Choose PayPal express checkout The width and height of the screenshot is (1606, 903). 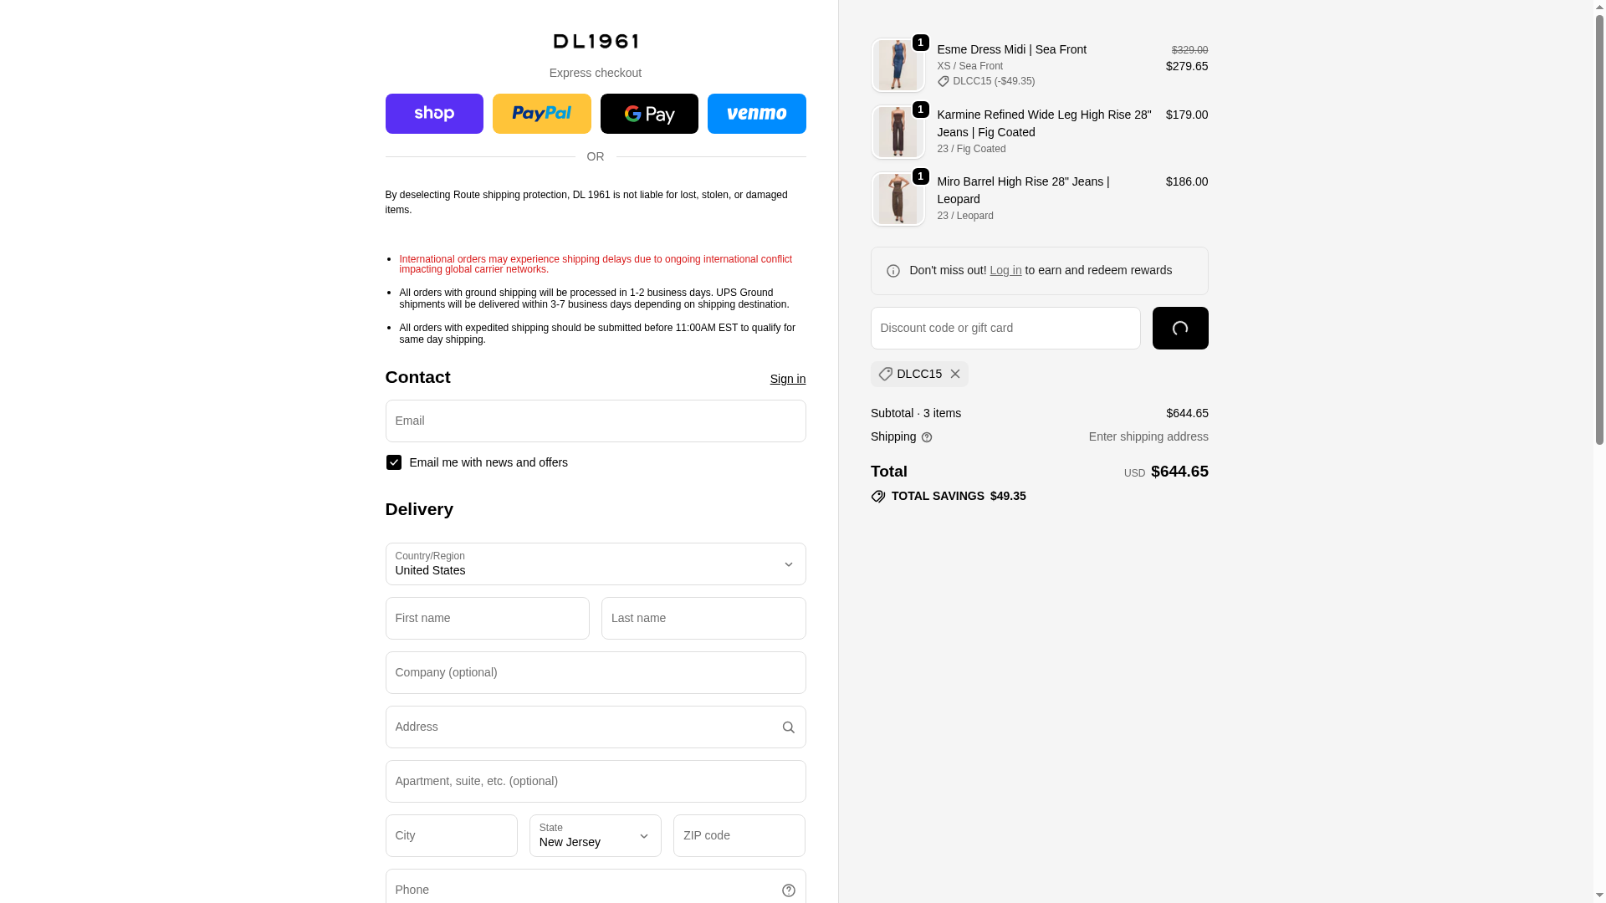541,114
